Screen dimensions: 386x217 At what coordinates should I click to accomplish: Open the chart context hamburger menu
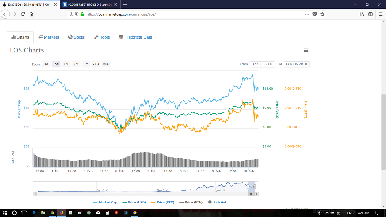[306, 50]
